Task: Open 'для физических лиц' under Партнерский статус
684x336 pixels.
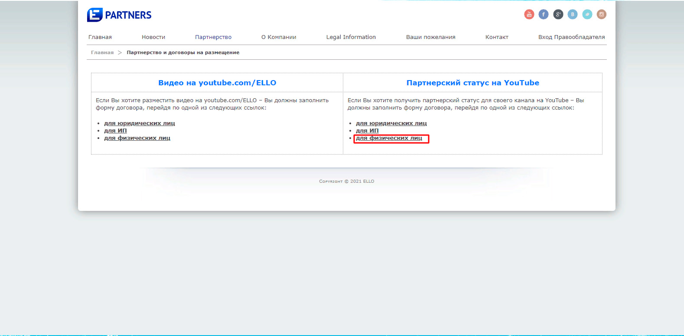Action: 389,138
